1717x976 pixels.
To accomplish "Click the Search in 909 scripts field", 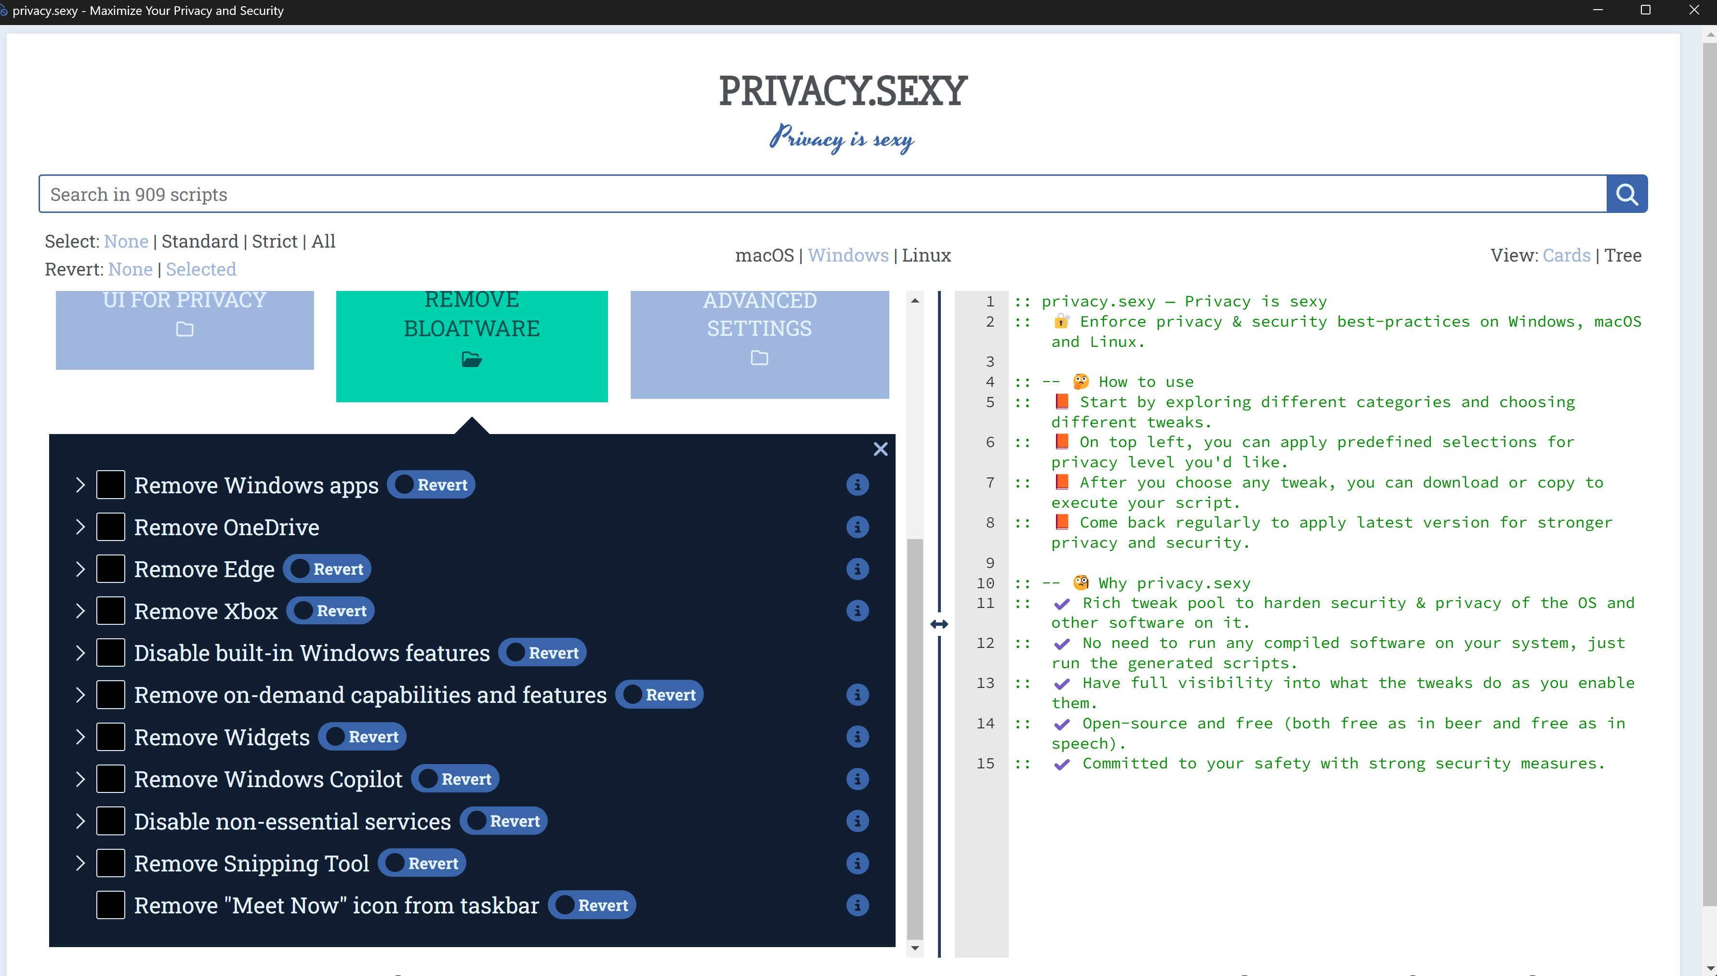I will point(821,195).
